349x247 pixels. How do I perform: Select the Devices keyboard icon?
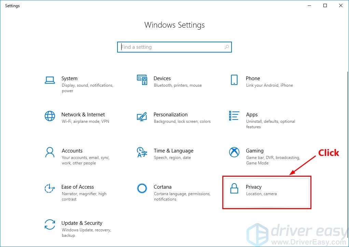click(x=142, y=80)
